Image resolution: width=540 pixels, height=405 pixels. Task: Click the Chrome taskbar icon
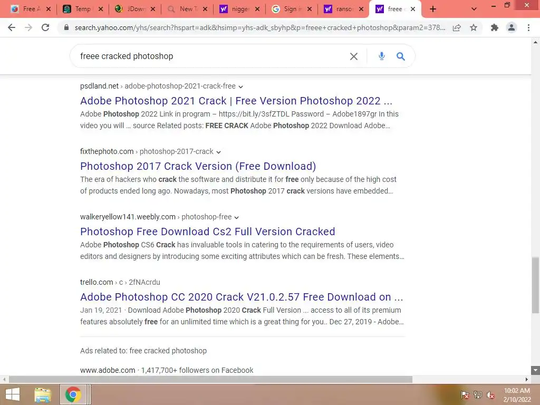(73, 394)
